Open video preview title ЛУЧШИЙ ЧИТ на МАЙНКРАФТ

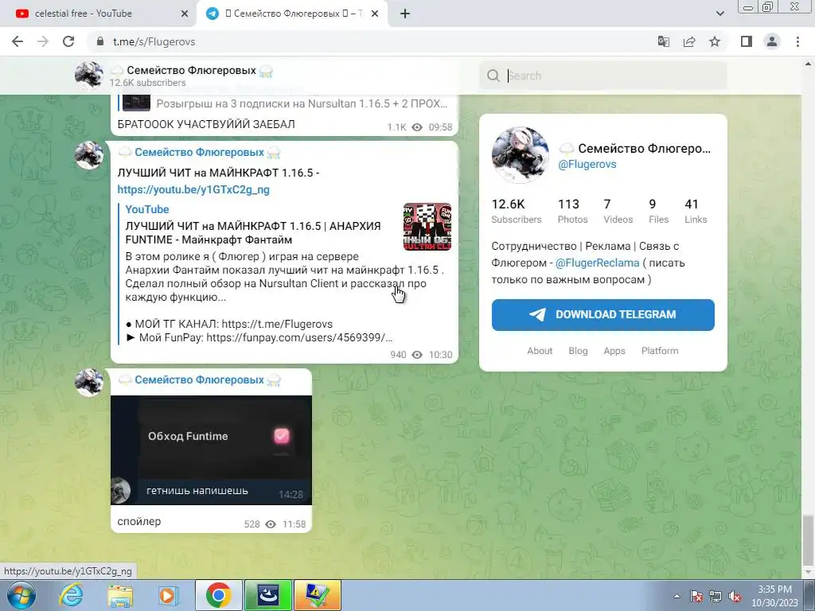[x=253, y=233]
